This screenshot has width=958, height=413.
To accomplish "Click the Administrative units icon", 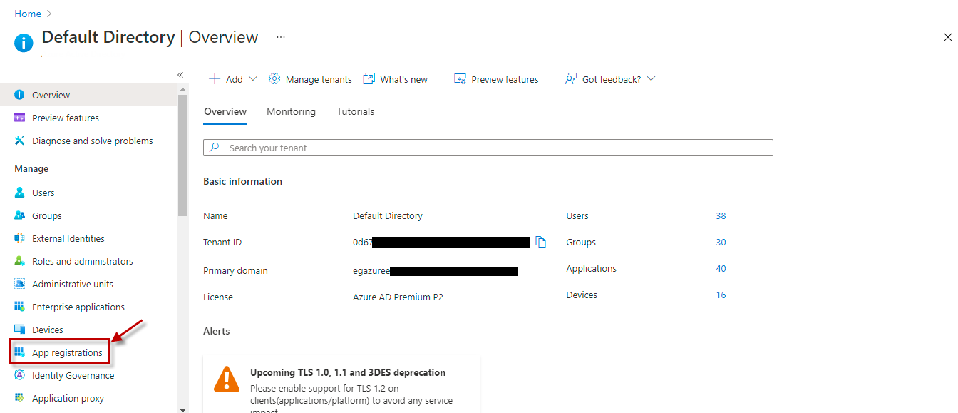I will pos(19,284).
